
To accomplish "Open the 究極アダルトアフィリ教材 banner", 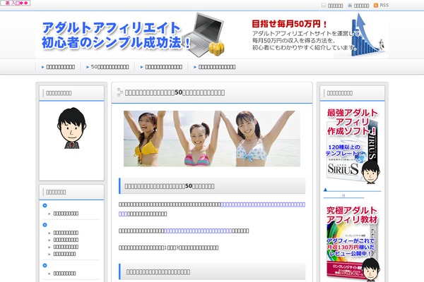I will click(x=352, y=244).
